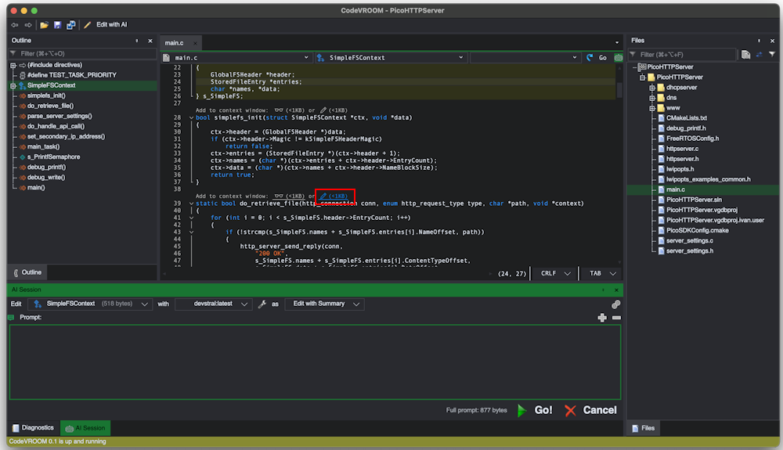783x450 pixels.
Task: Open the devstral:latest model dropdown
Action: tap(213, 304)
